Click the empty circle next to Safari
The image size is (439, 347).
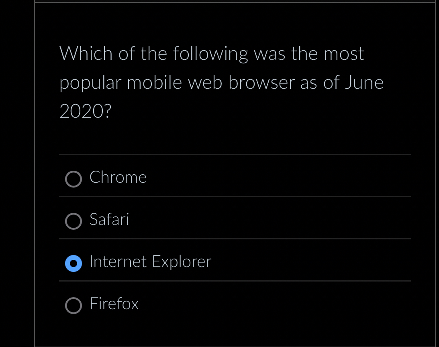[74, 221]
